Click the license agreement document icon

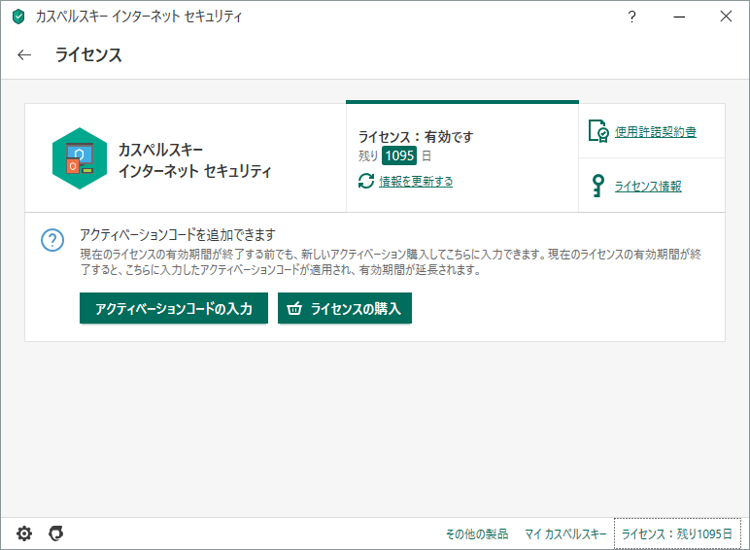click(x=598, y=131)
